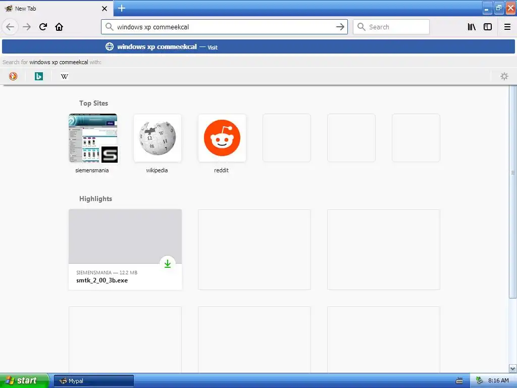Screen dimensions: 517x388
Task: Go forward with the forward arrow button
Action: point(27,27)
